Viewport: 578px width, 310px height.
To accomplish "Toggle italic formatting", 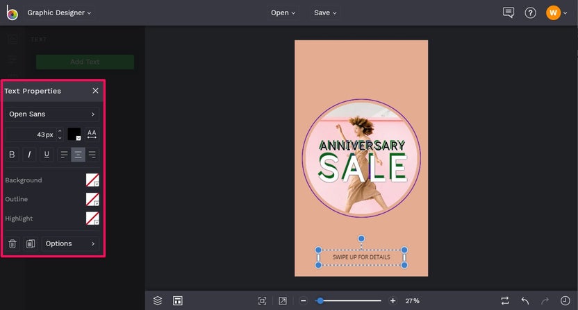I will click(x=29, y=155).
